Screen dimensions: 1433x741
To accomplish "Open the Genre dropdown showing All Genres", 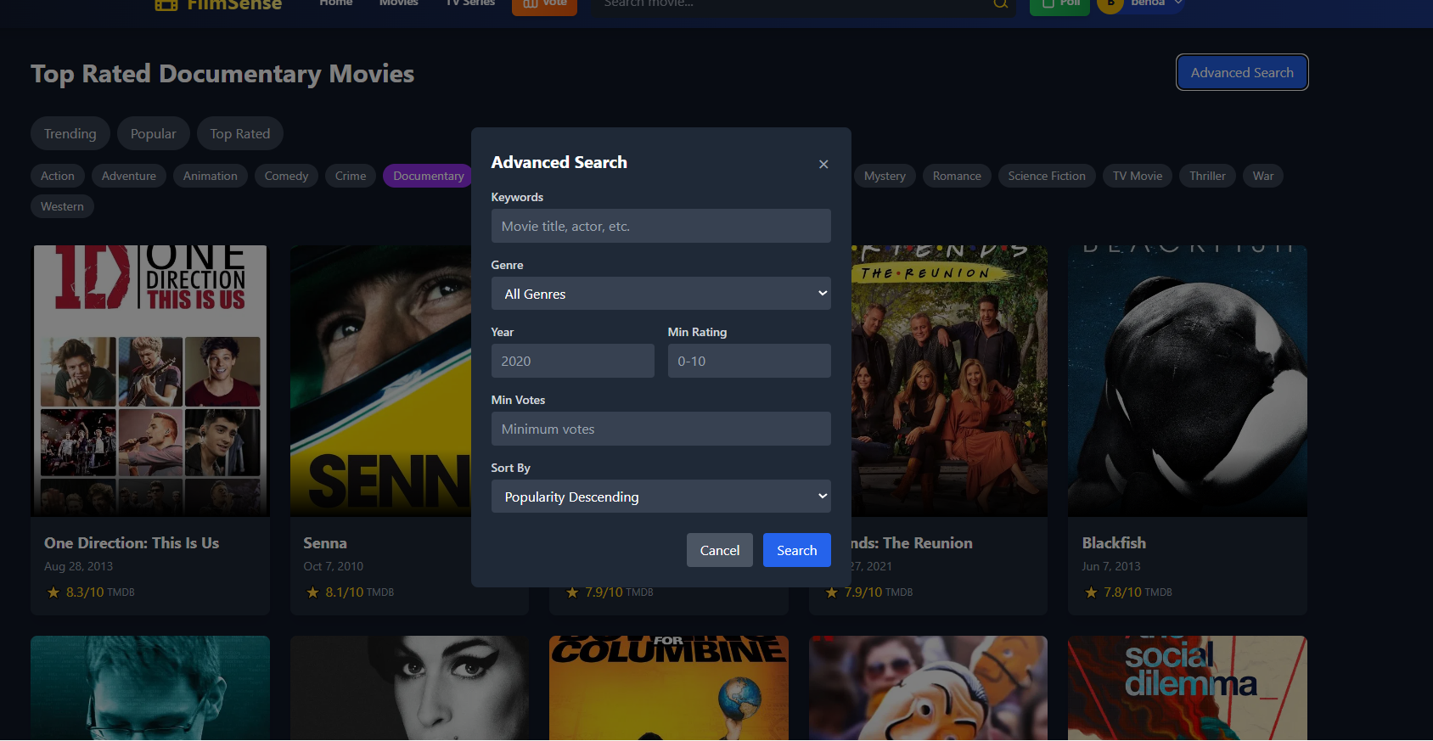I will point(660,294).
